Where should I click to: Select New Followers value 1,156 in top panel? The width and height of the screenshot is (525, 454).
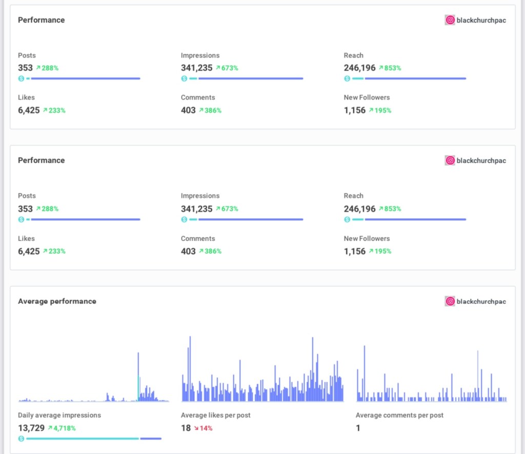pos(355,110)
